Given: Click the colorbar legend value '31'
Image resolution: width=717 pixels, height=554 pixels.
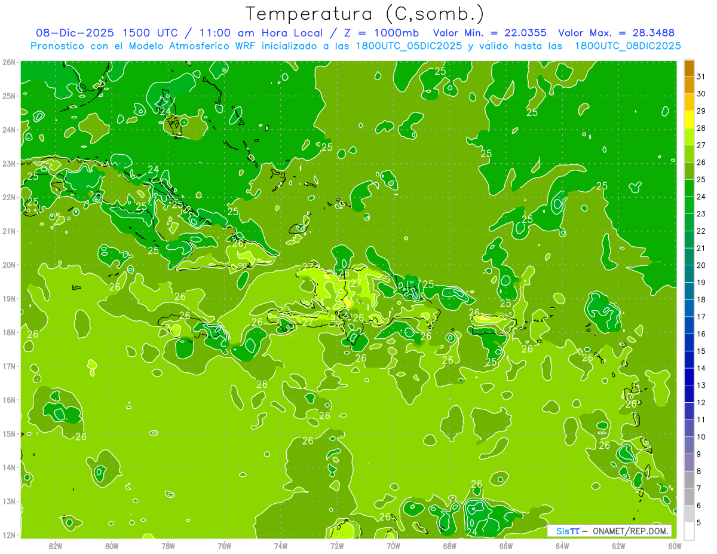Looking at the screenshot, I should (701, 76).
